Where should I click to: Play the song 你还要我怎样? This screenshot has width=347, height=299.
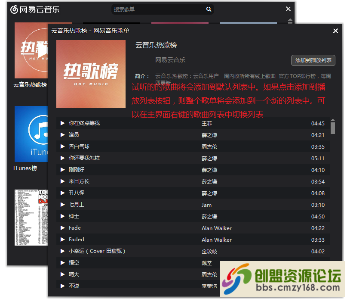[x=63, y=158]
